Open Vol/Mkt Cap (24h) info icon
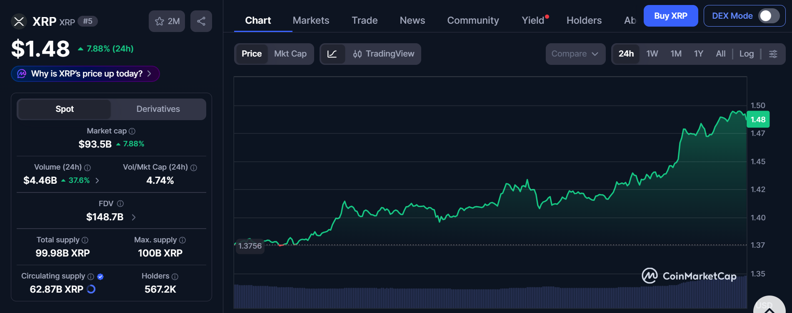This screenshot has width=792, height=313. [x=194, y=168]
